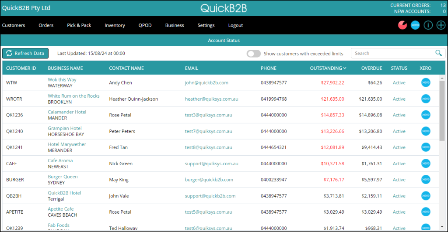Email john@quickb2b.com
The height and width of the screenshot is (232, 448).
click(206, 82)
